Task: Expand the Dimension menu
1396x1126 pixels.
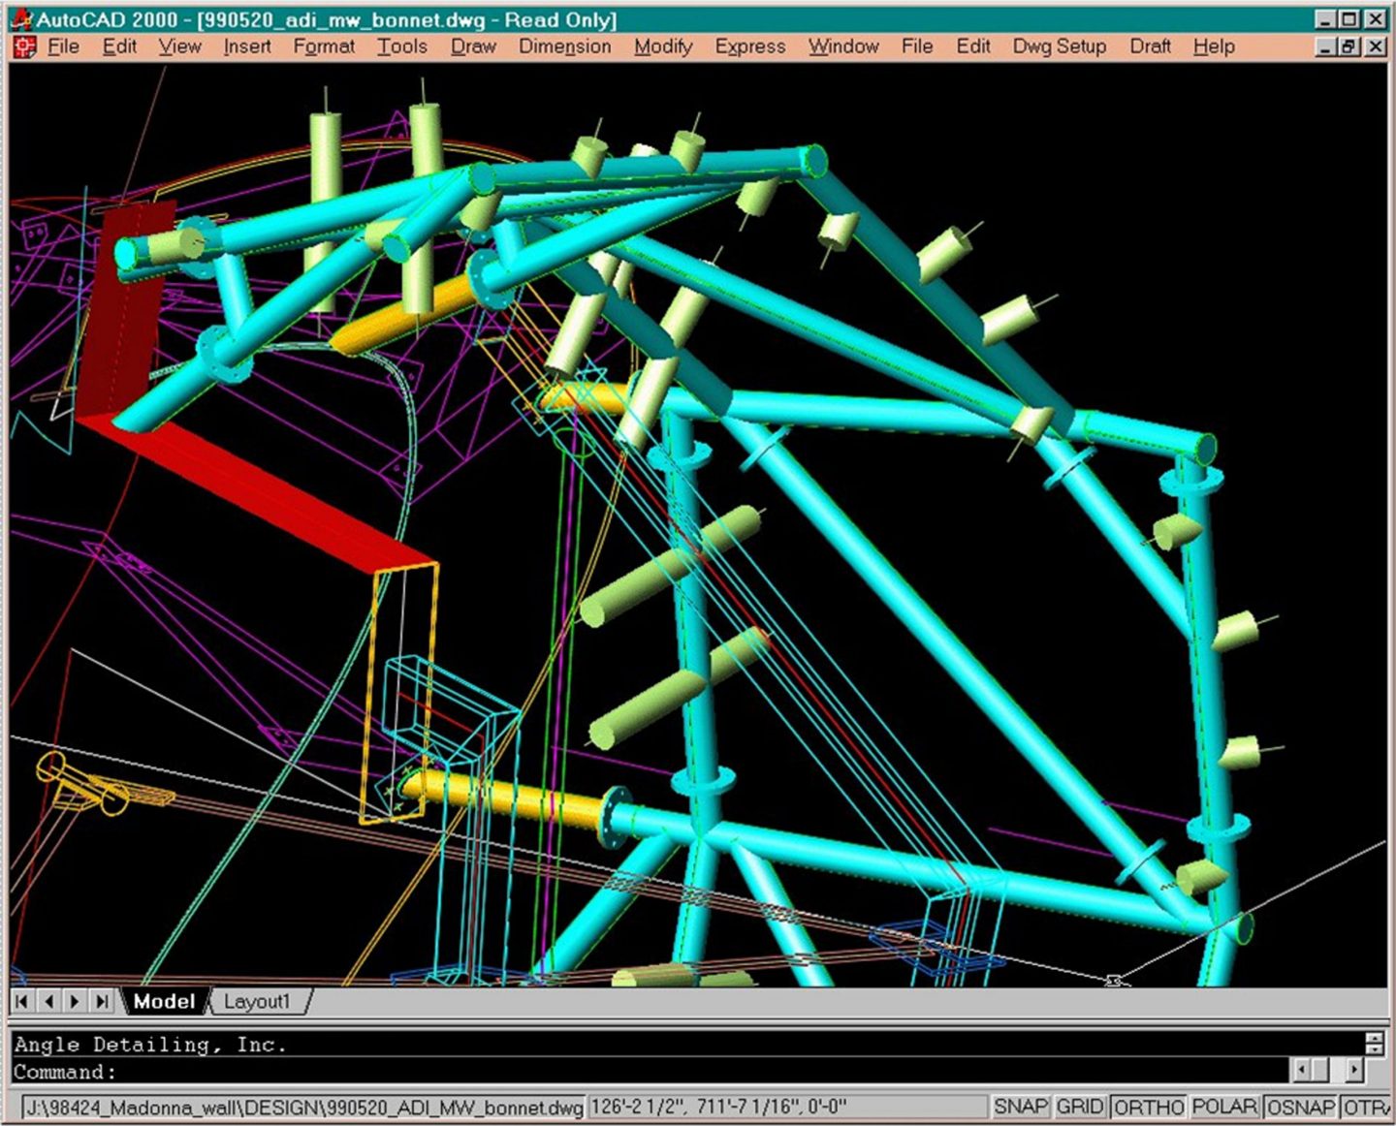Action: click(564, 47)
